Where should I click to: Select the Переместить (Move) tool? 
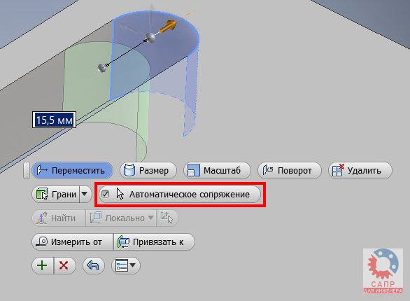point(72,171)
